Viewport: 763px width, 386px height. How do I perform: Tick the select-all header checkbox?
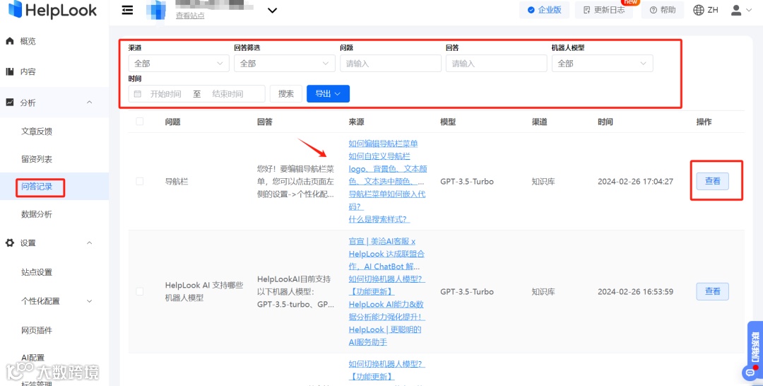[x=140, y=121]
